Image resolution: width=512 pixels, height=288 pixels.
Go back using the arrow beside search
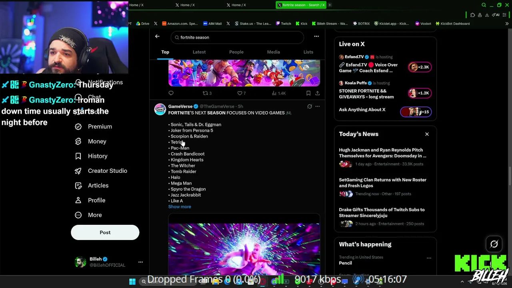[157, 36]
